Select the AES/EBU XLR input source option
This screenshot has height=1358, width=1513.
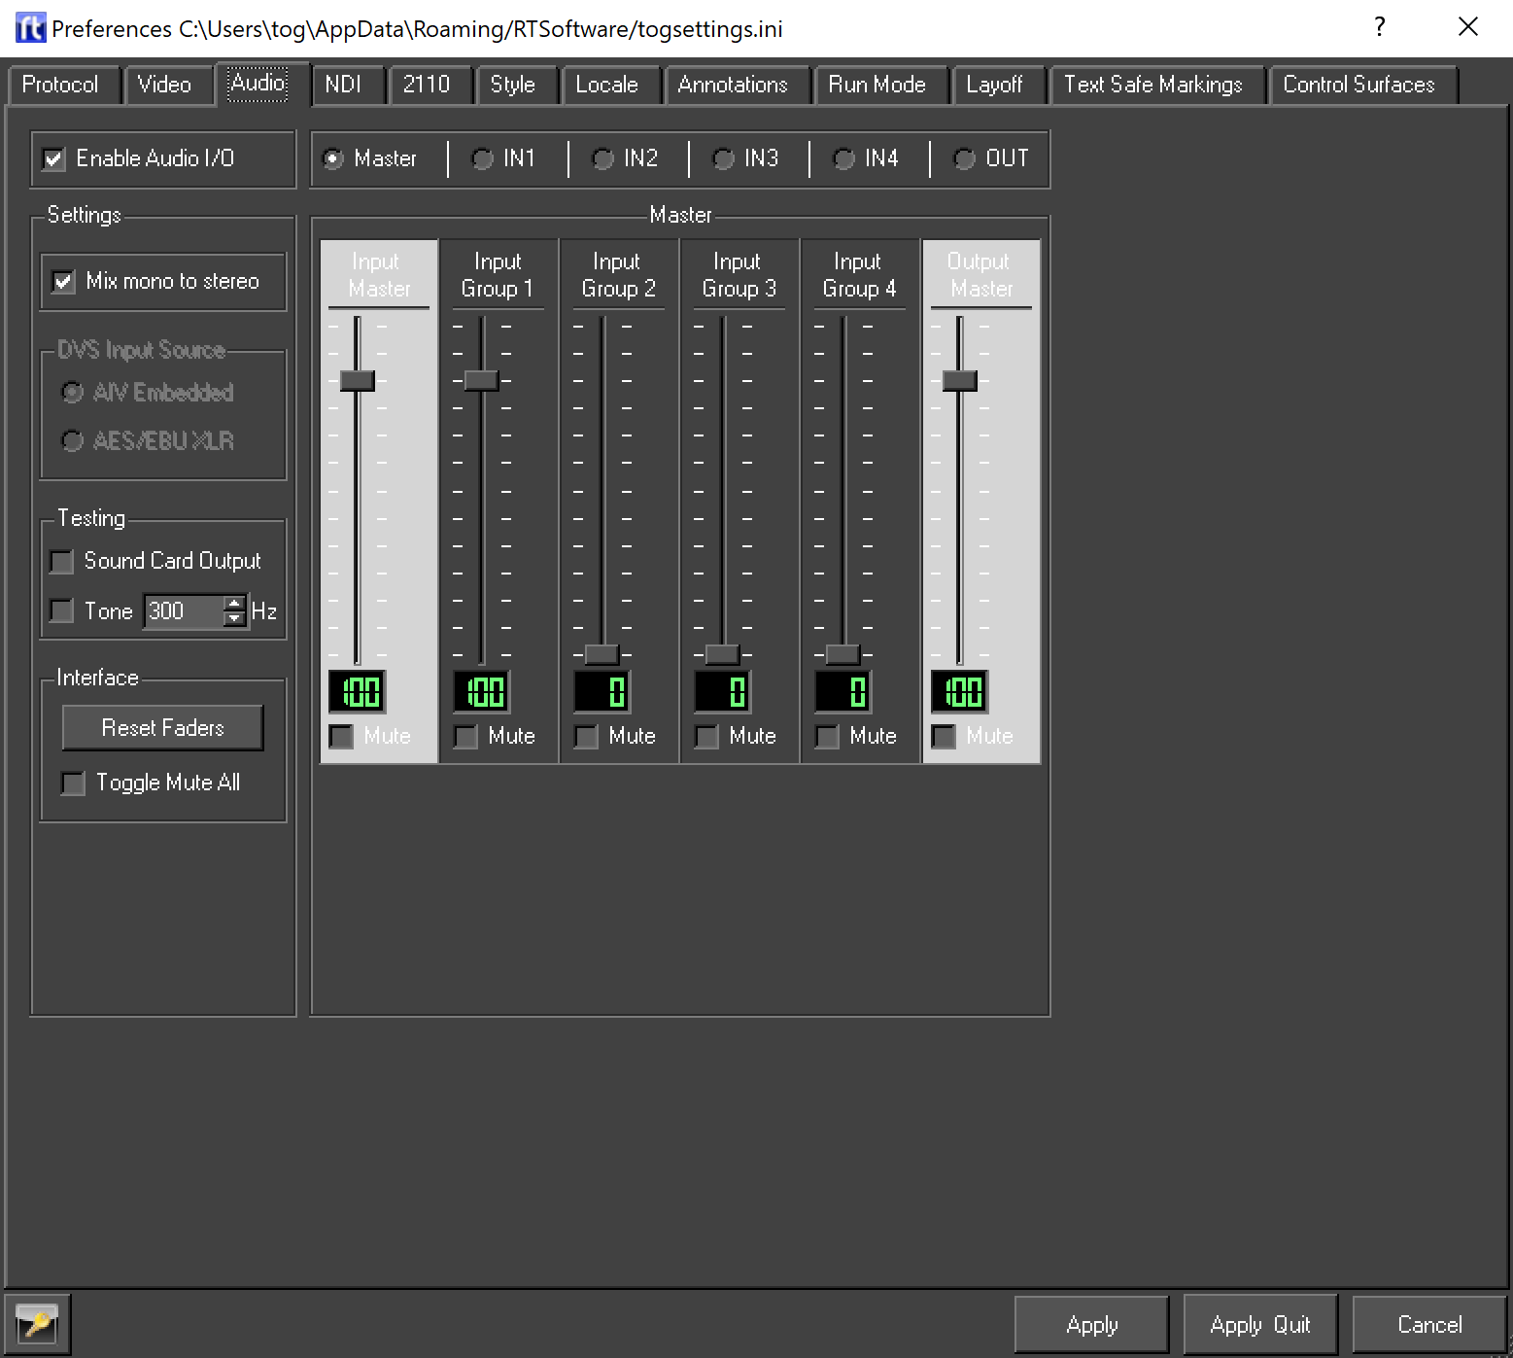click(72, 441)
